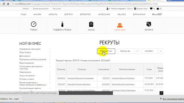184x103 pixels.
Task: Open sponsor name link next to 12540046
Action: (x=80, y=78)
